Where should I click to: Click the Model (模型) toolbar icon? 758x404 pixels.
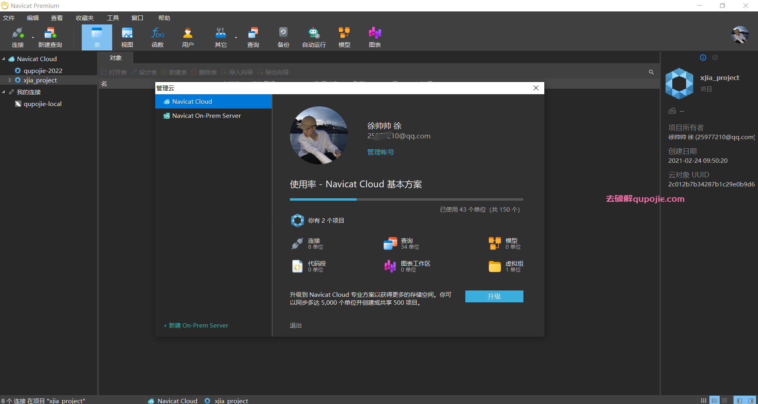[x=344, y=37]
